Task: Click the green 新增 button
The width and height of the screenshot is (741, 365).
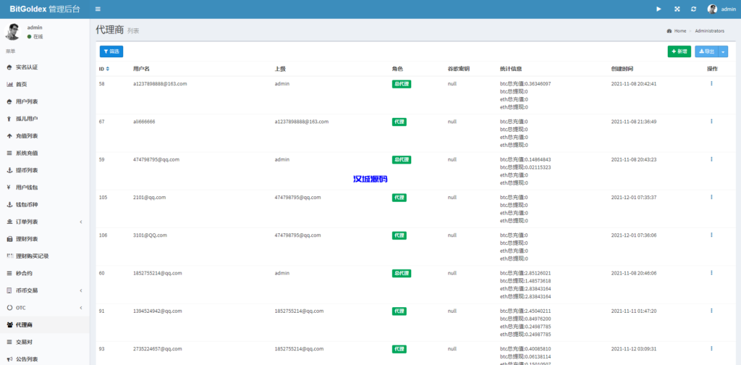Action: point(679,51)
